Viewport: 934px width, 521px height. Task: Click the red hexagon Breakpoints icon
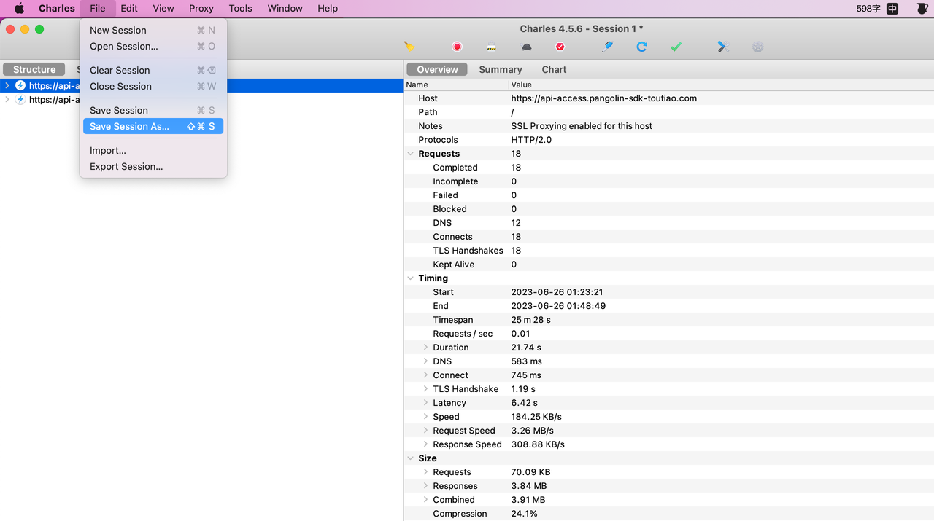click(560, 47)
